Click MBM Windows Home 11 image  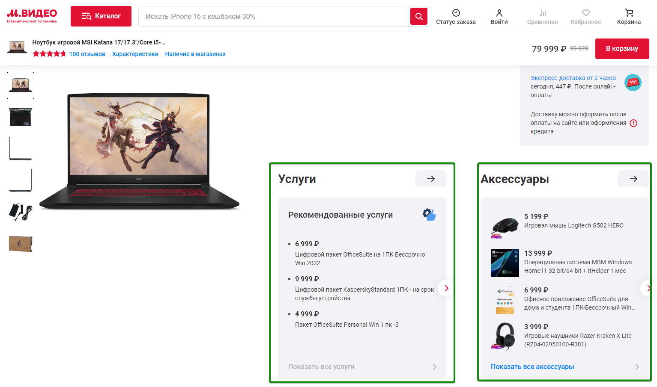coord(505,263)
